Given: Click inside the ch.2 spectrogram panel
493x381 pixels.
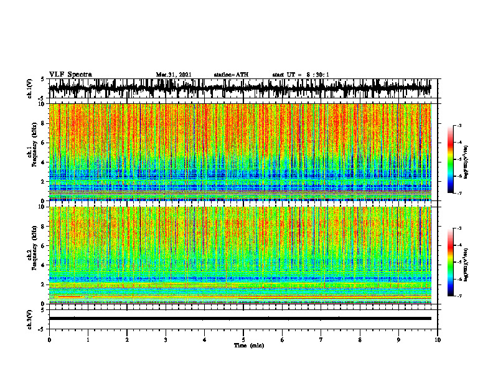Looking at the screenshot, I should [x=240, y=255].
